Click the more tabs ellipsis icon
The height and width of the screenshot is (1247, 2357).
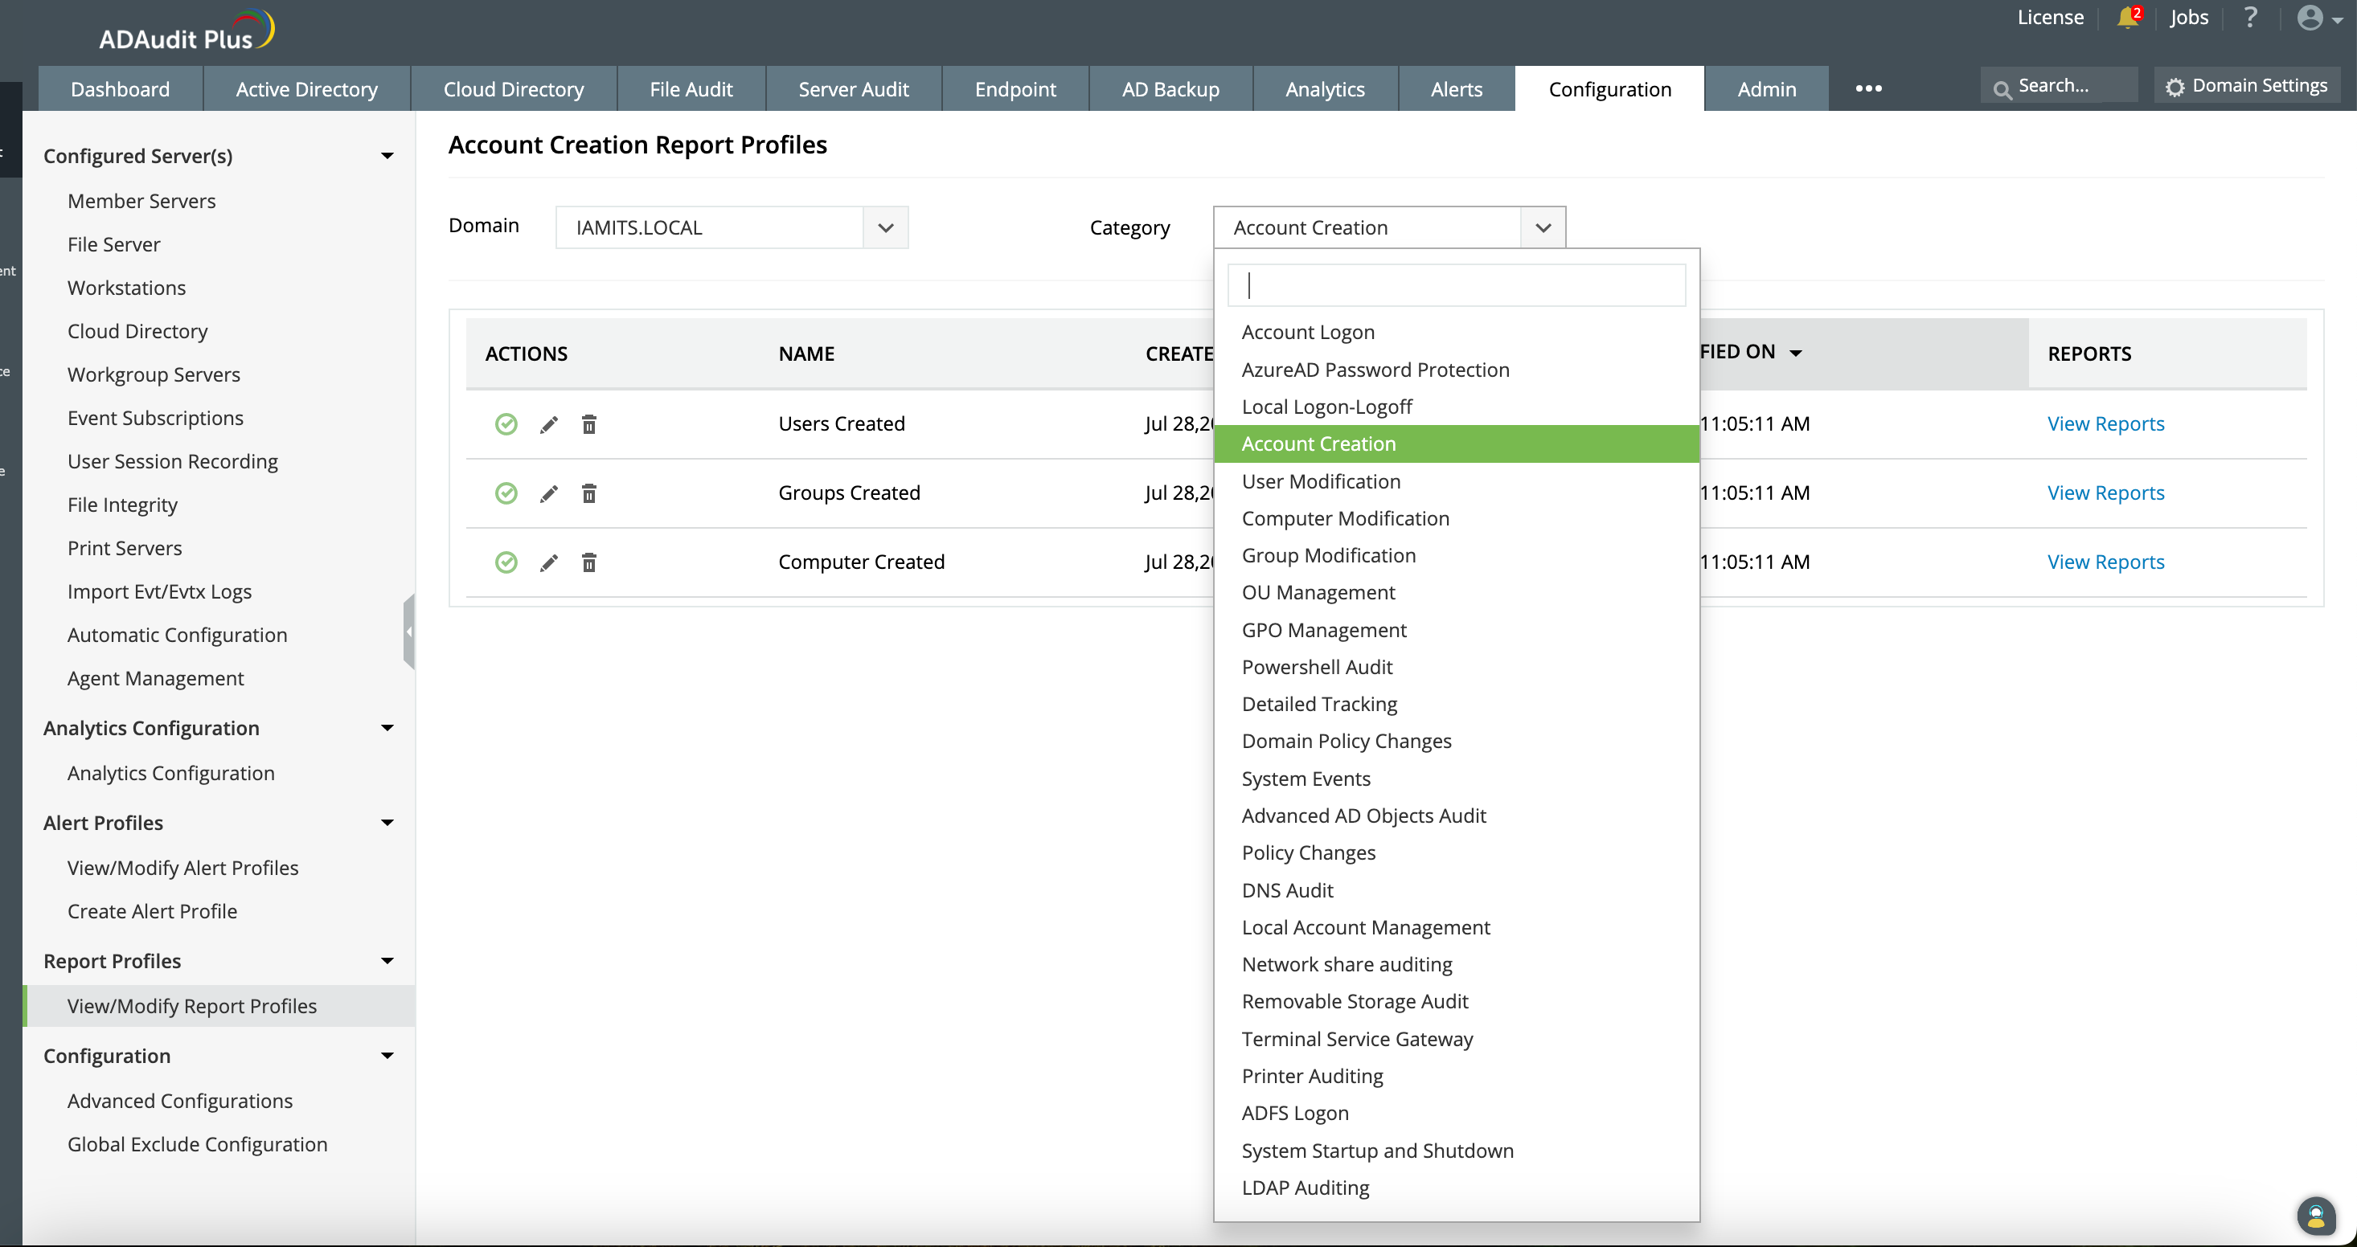click(1867, 88)
